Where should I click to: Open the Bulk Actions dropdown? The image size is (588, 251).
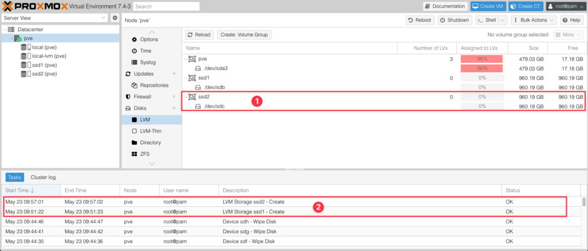[534, 20]
